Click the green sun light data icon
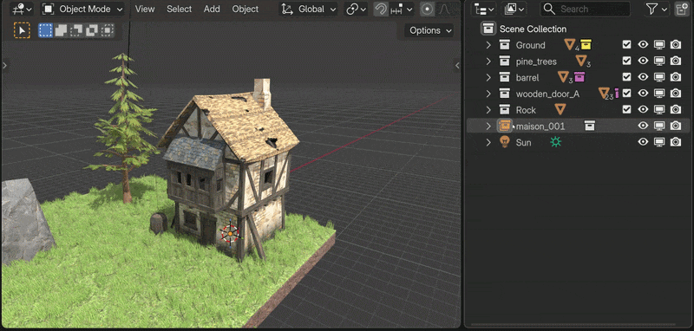Screen dimensions: 694x331 pos(555,142)
